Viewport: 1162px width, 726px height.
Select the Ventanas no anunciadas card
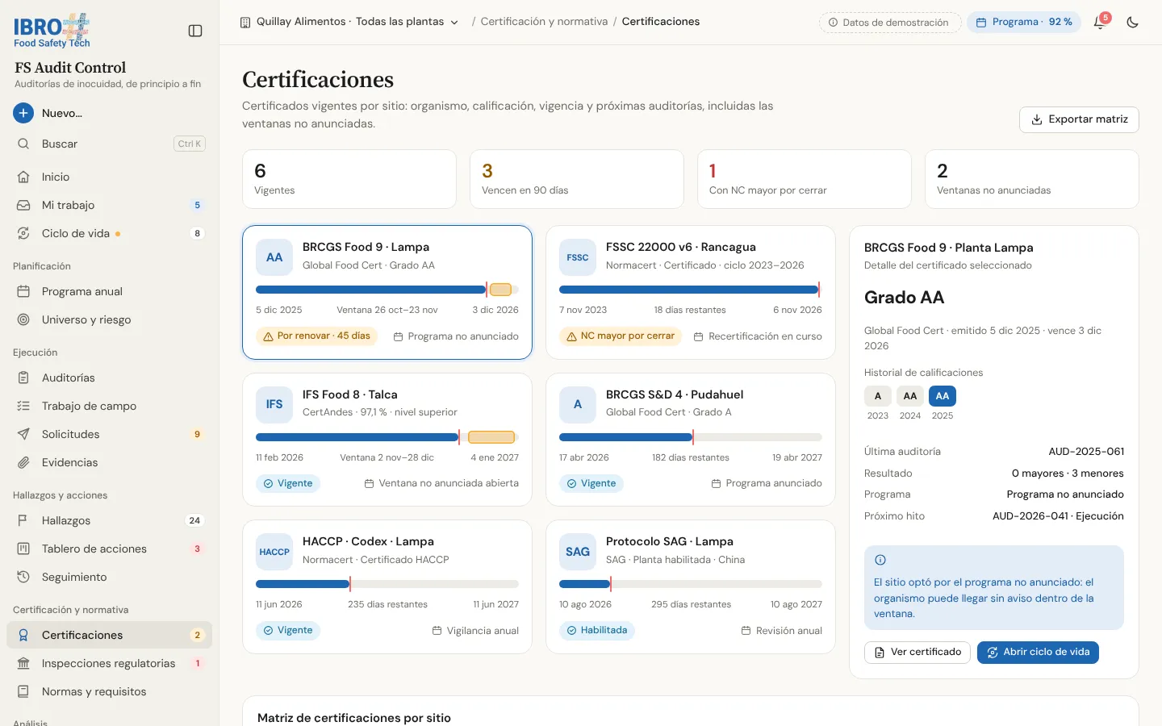tap(1032, 179)
